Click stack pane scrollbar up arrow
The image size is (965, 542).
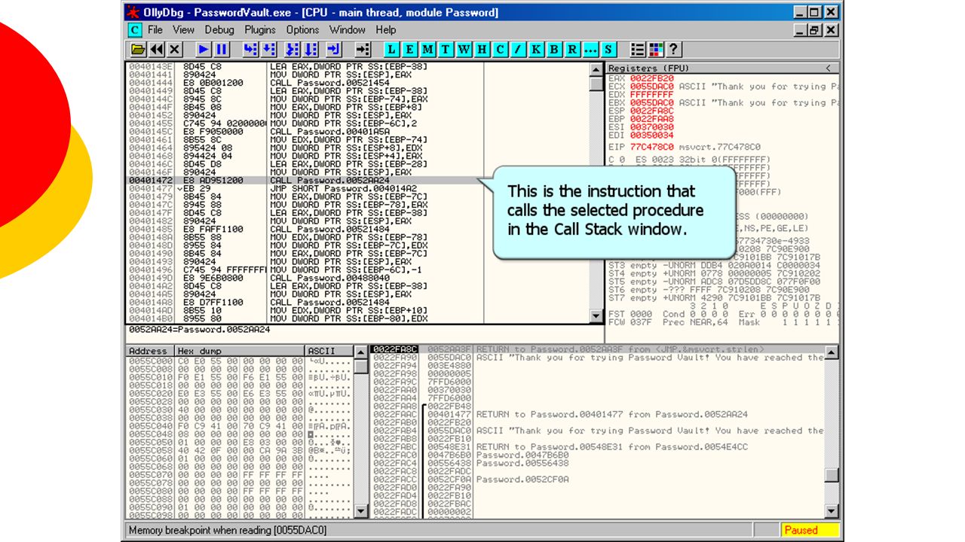tap(832, 352)
